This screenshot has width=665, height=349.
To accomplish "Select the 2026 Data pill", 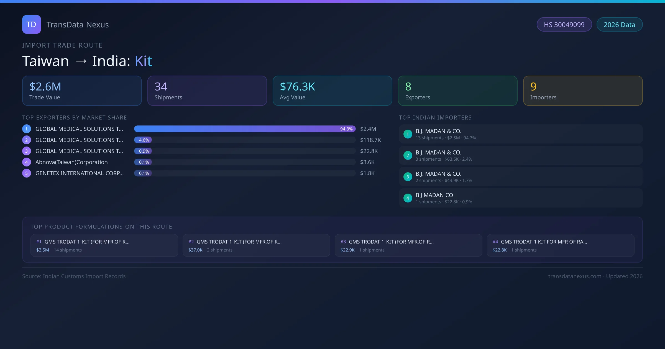I will (x=619, y=25).
